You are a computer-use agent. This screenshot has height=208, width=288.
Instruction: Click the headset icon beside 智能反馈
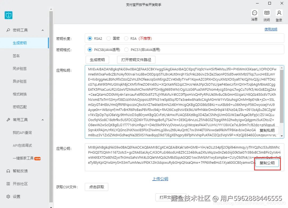tap(8, 171)
